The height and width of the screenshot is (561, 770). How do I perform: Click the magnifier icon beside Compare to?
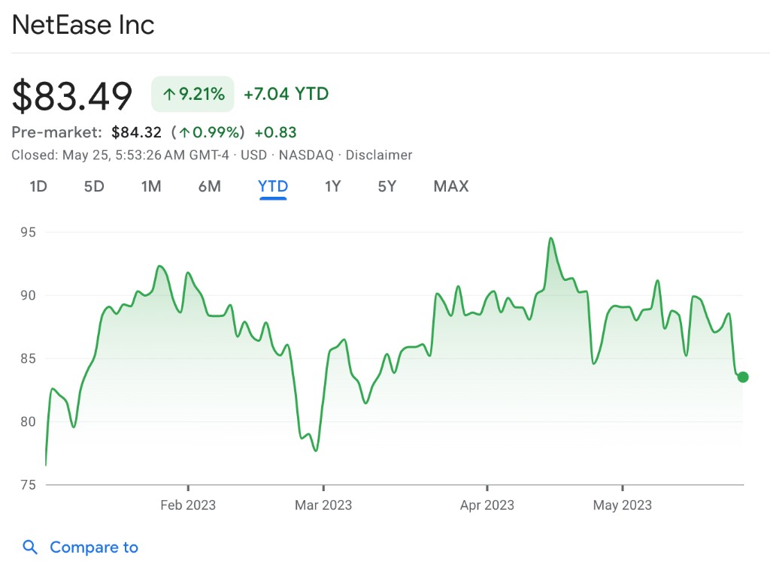click(x=30, y=547)
